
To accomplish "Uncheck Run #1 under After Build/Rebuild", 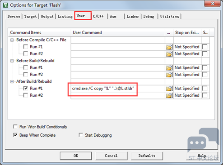I will click(26, 88).
